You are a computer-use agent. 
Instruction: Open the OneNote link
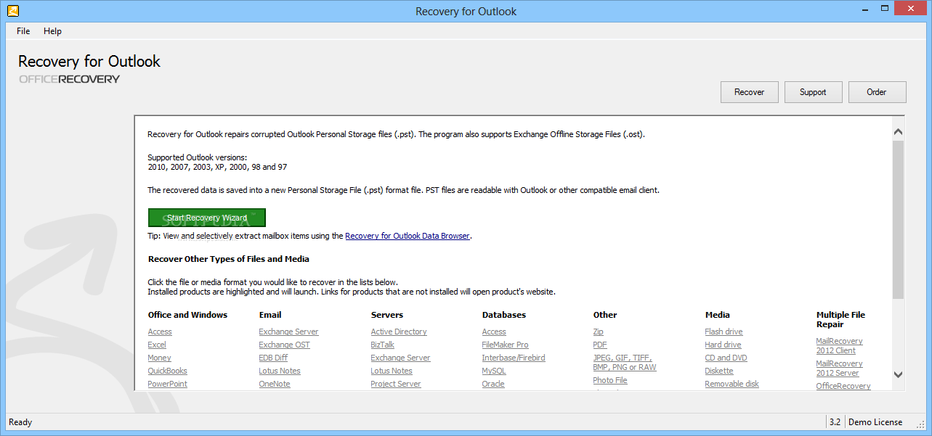pos(275,384)
